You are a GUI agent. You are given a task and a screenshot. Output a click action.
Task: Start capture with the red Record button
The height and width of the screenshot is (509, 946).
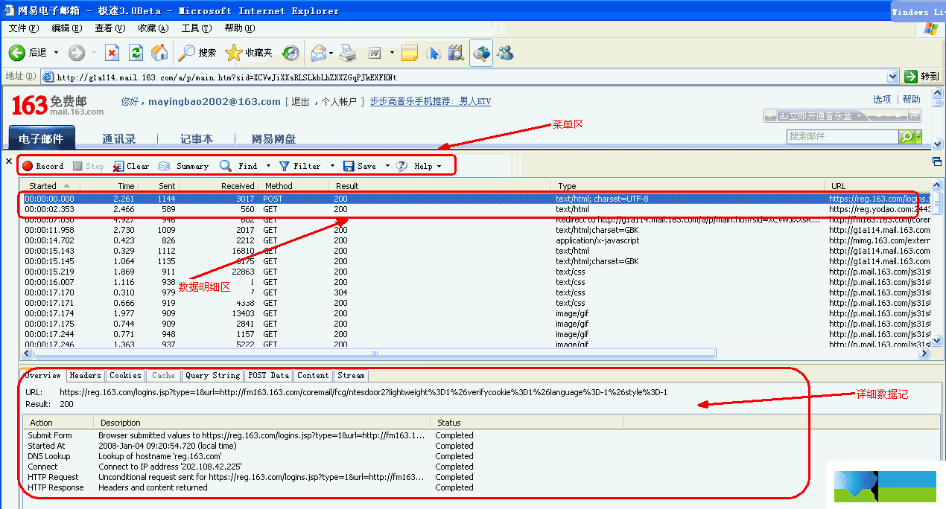(43, 166)
